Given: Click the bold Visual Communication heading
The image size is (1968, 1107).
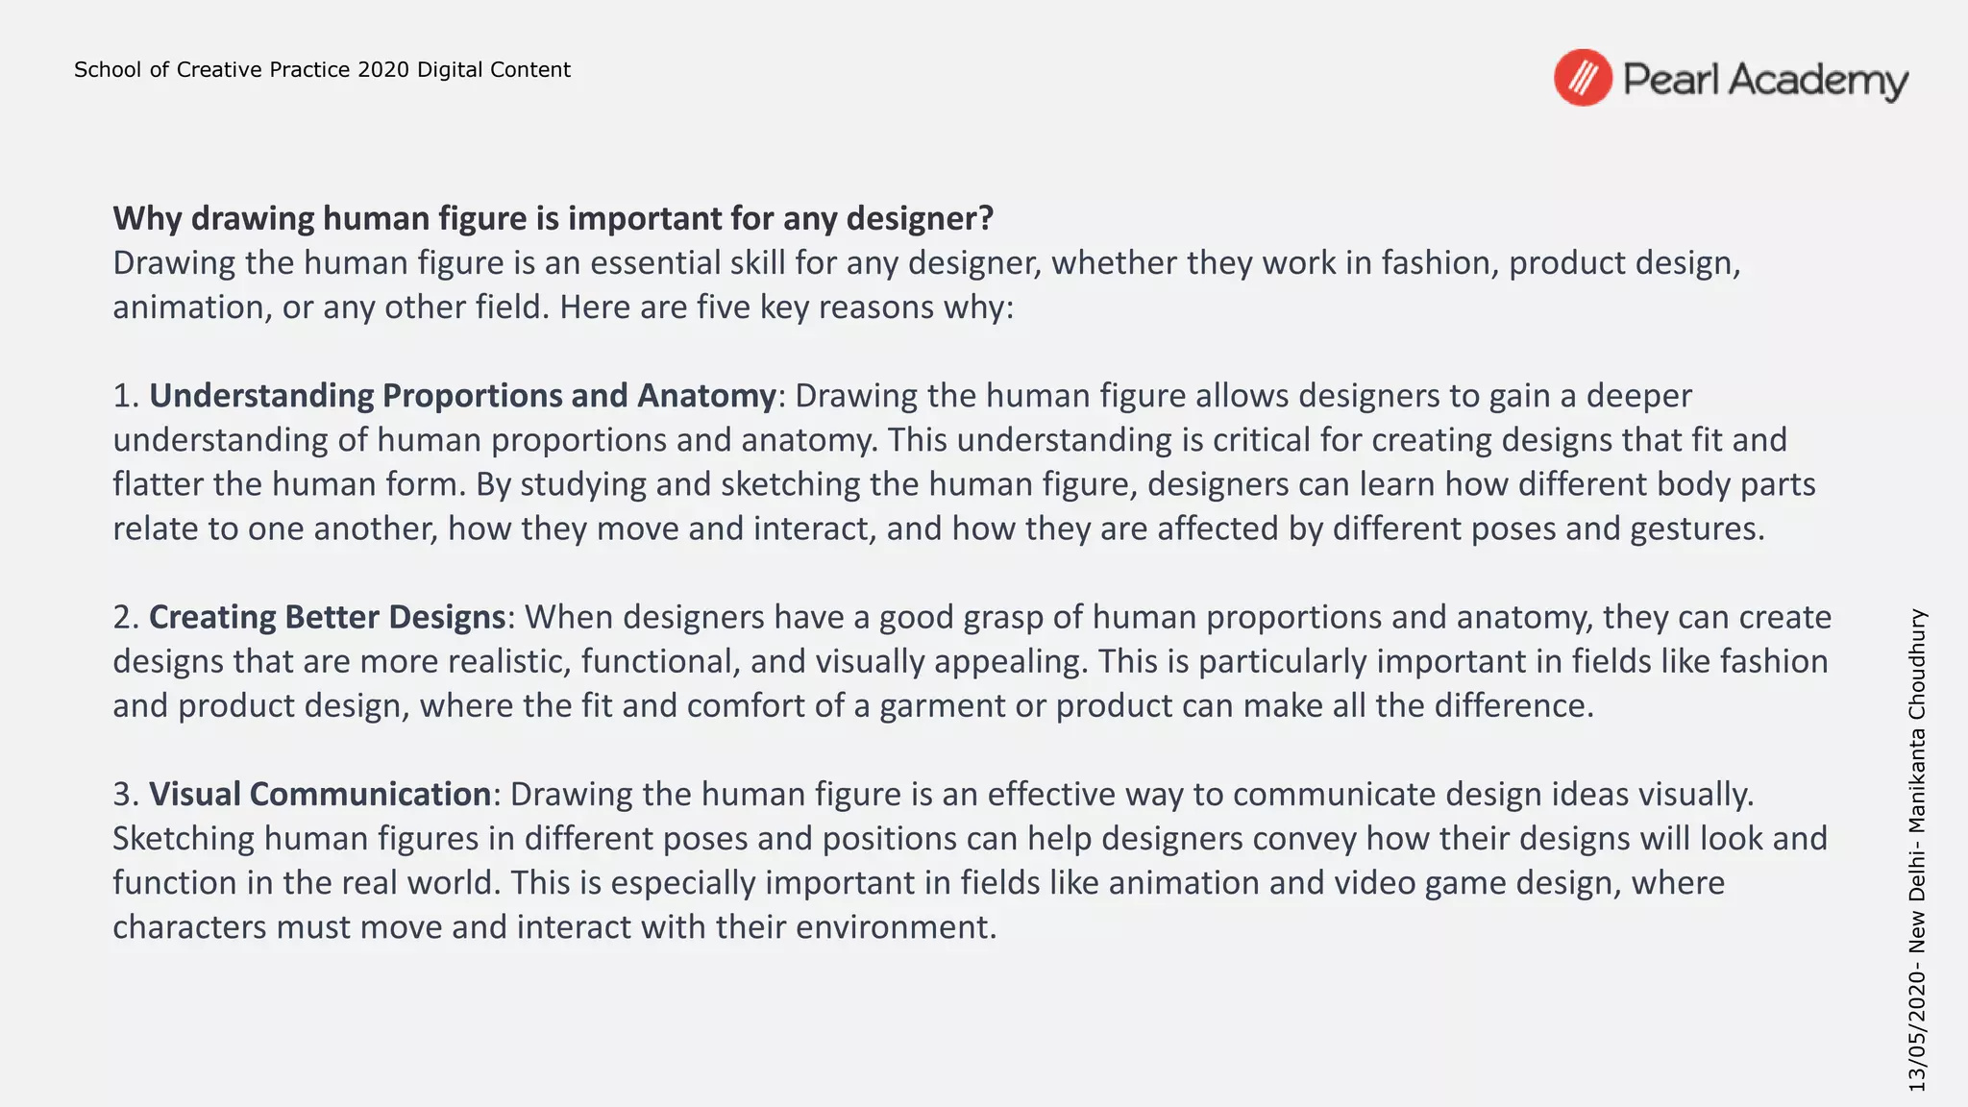Looking at the screenshot, I should point(320,794).
